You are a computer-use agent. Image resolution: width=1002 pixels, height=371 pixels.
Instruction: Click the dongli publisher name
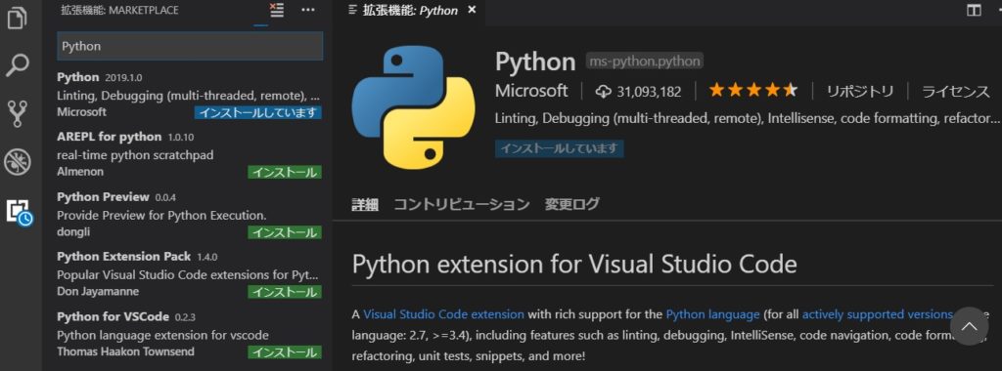tap(72, 232)
